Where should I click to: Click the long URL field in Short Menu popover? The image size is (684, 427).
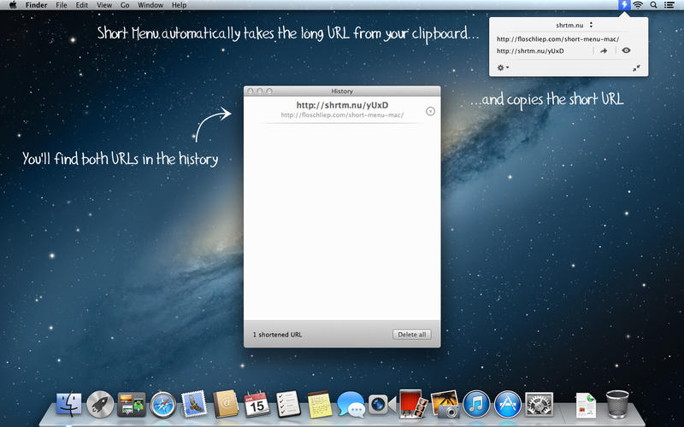(x=558, y=38)
